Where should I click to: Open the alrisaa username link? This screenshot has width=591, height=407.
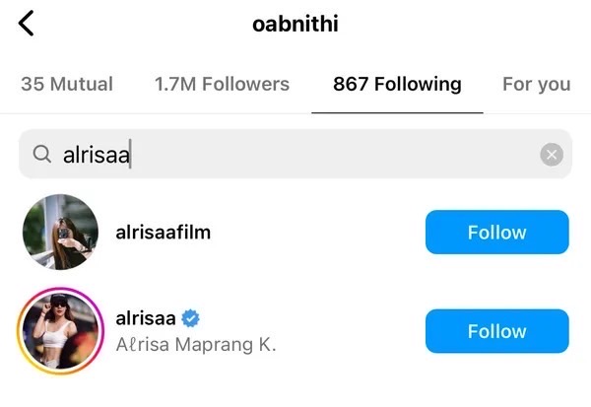(x=146, y=318)
